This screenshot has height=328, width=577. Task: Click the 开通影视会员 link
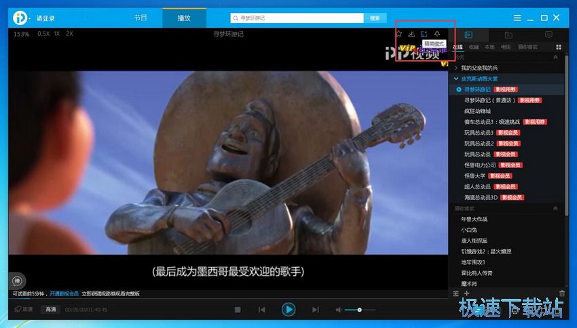click(64, 294)
